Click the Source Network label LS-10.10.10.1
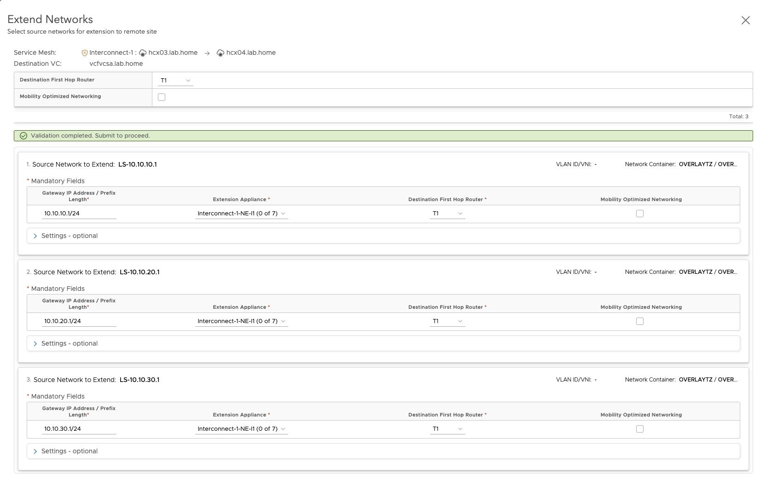Image resolution: width=760 pixels, height=480 pixels. [x=138, y=164]
